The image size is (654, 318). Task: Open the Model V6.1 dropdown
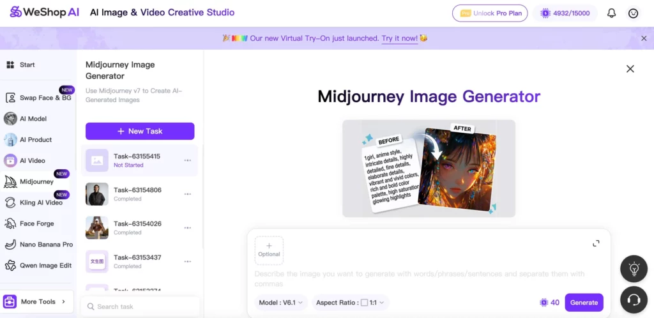tap(281, 303)
